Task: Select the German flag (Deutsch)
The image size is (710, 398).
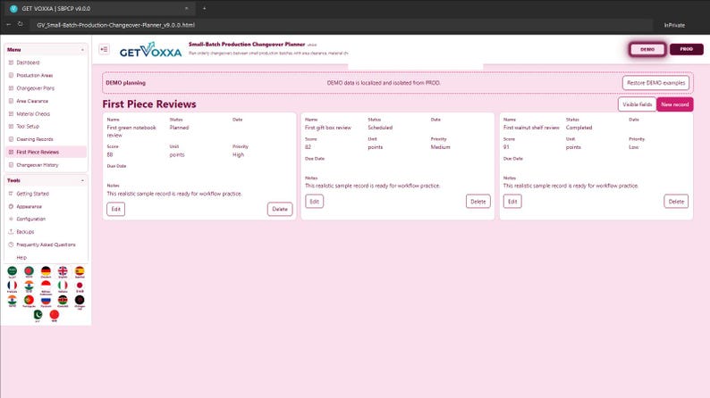Action: click(x=46, y=271)
